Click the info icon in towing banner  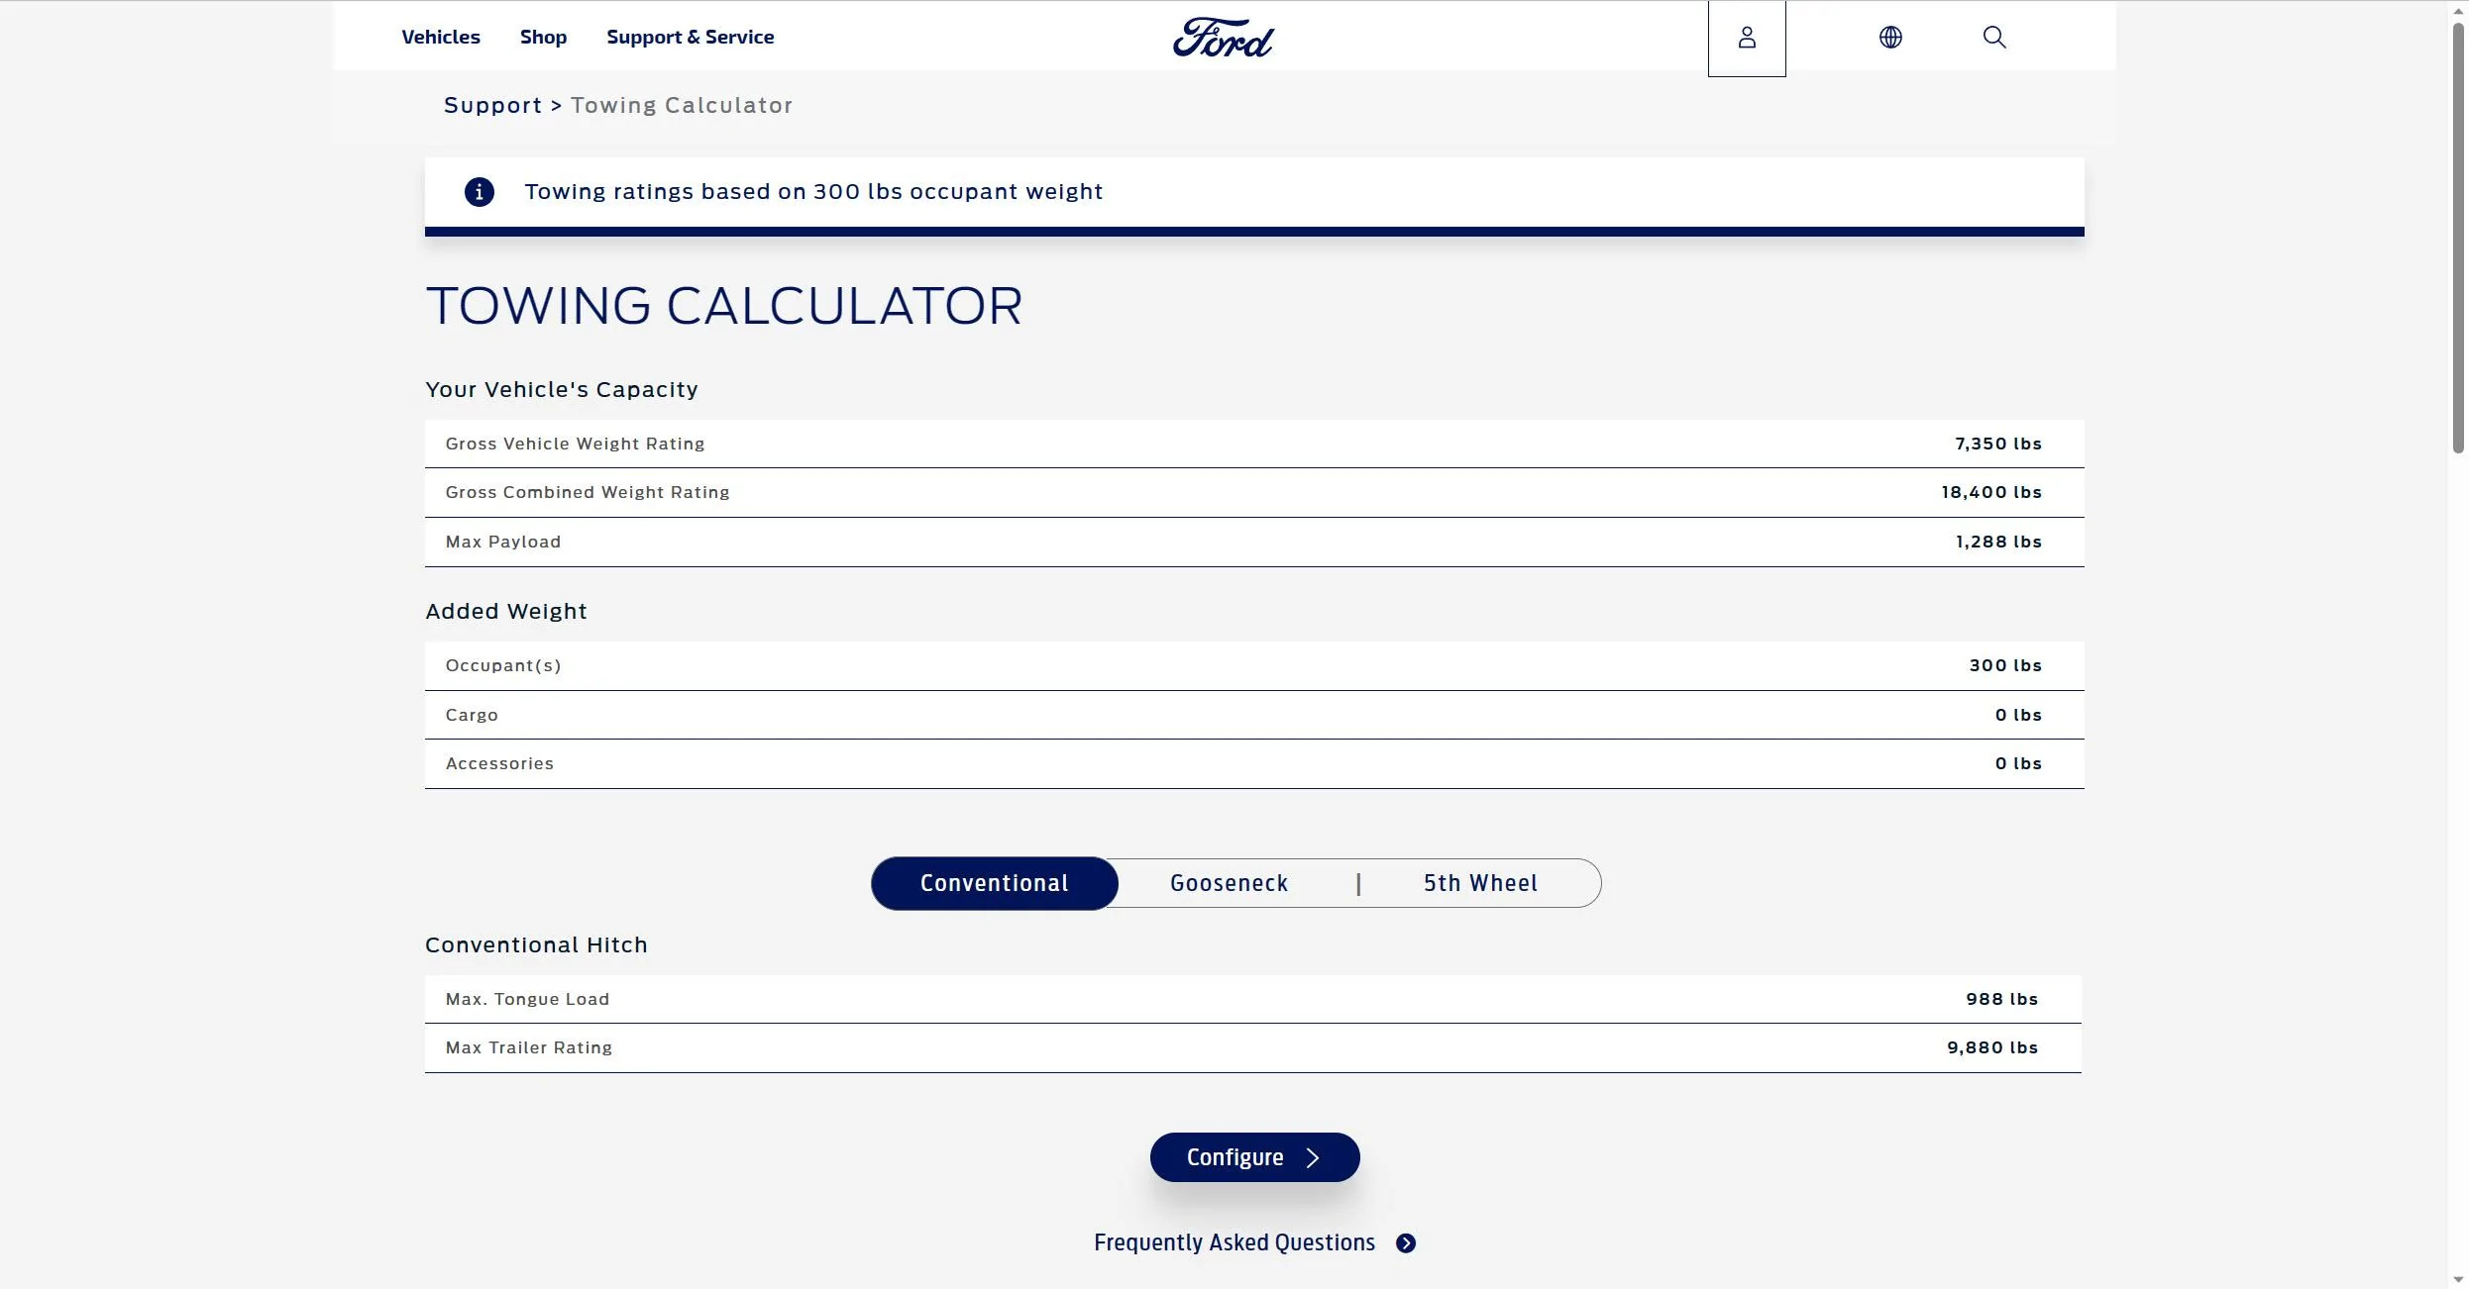coord(480,192)
